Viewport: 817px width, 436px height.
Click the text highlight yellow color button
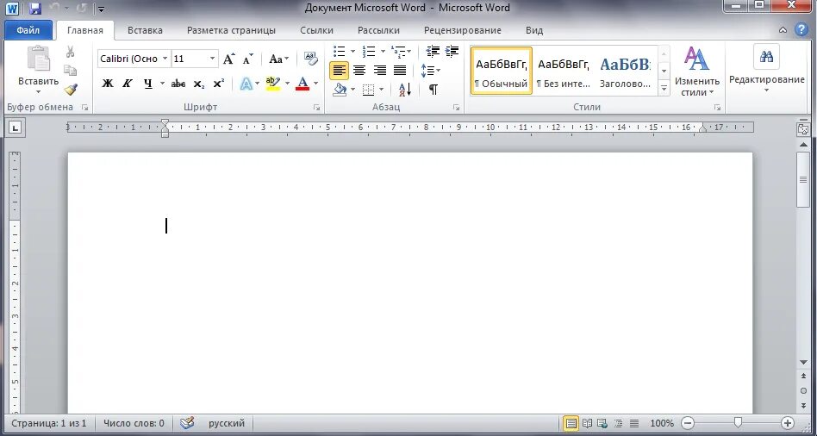coord(273,84)
